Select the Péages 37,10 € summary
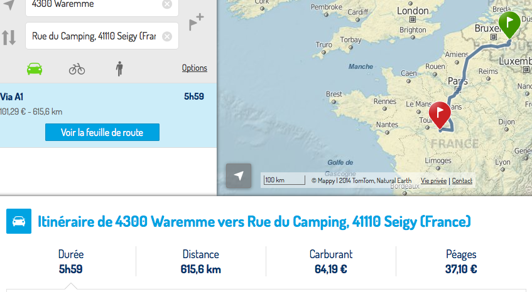Image resolution: width=532 pixels, height=292 pixels. (x=461, y=262)
